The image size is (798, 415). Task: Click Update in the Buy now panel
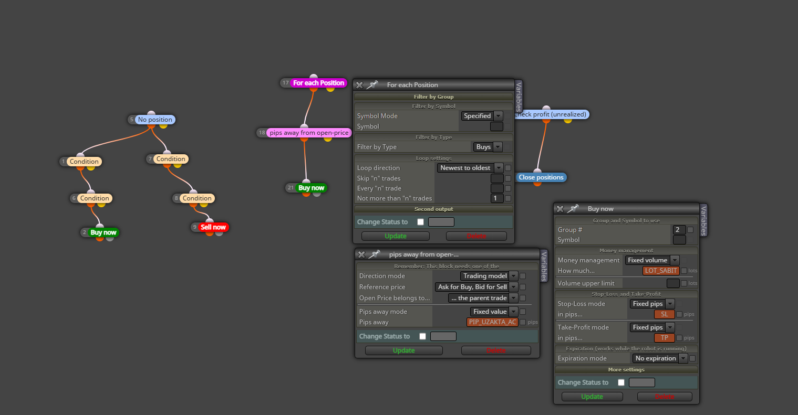(592, 397)
